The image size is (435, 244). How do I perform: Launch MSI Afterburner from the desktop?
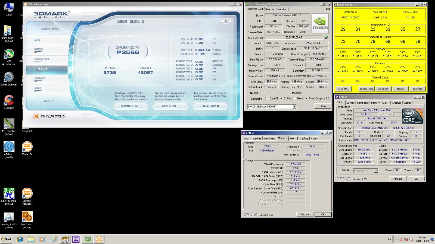pos(9,57)
